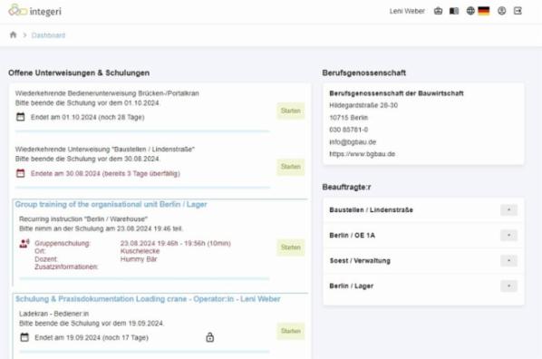Click the calendar icon for 19.09.2024 deadline

[x=24, y=337]
